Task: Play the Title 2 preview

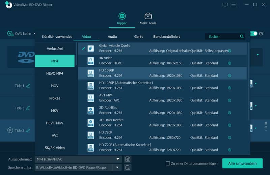Action: 10,130
